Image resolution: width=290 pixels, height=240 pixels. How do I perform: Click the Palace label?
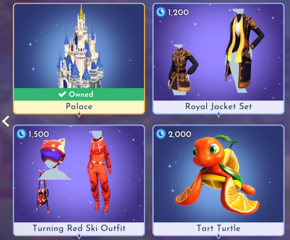tap(79, 106)
